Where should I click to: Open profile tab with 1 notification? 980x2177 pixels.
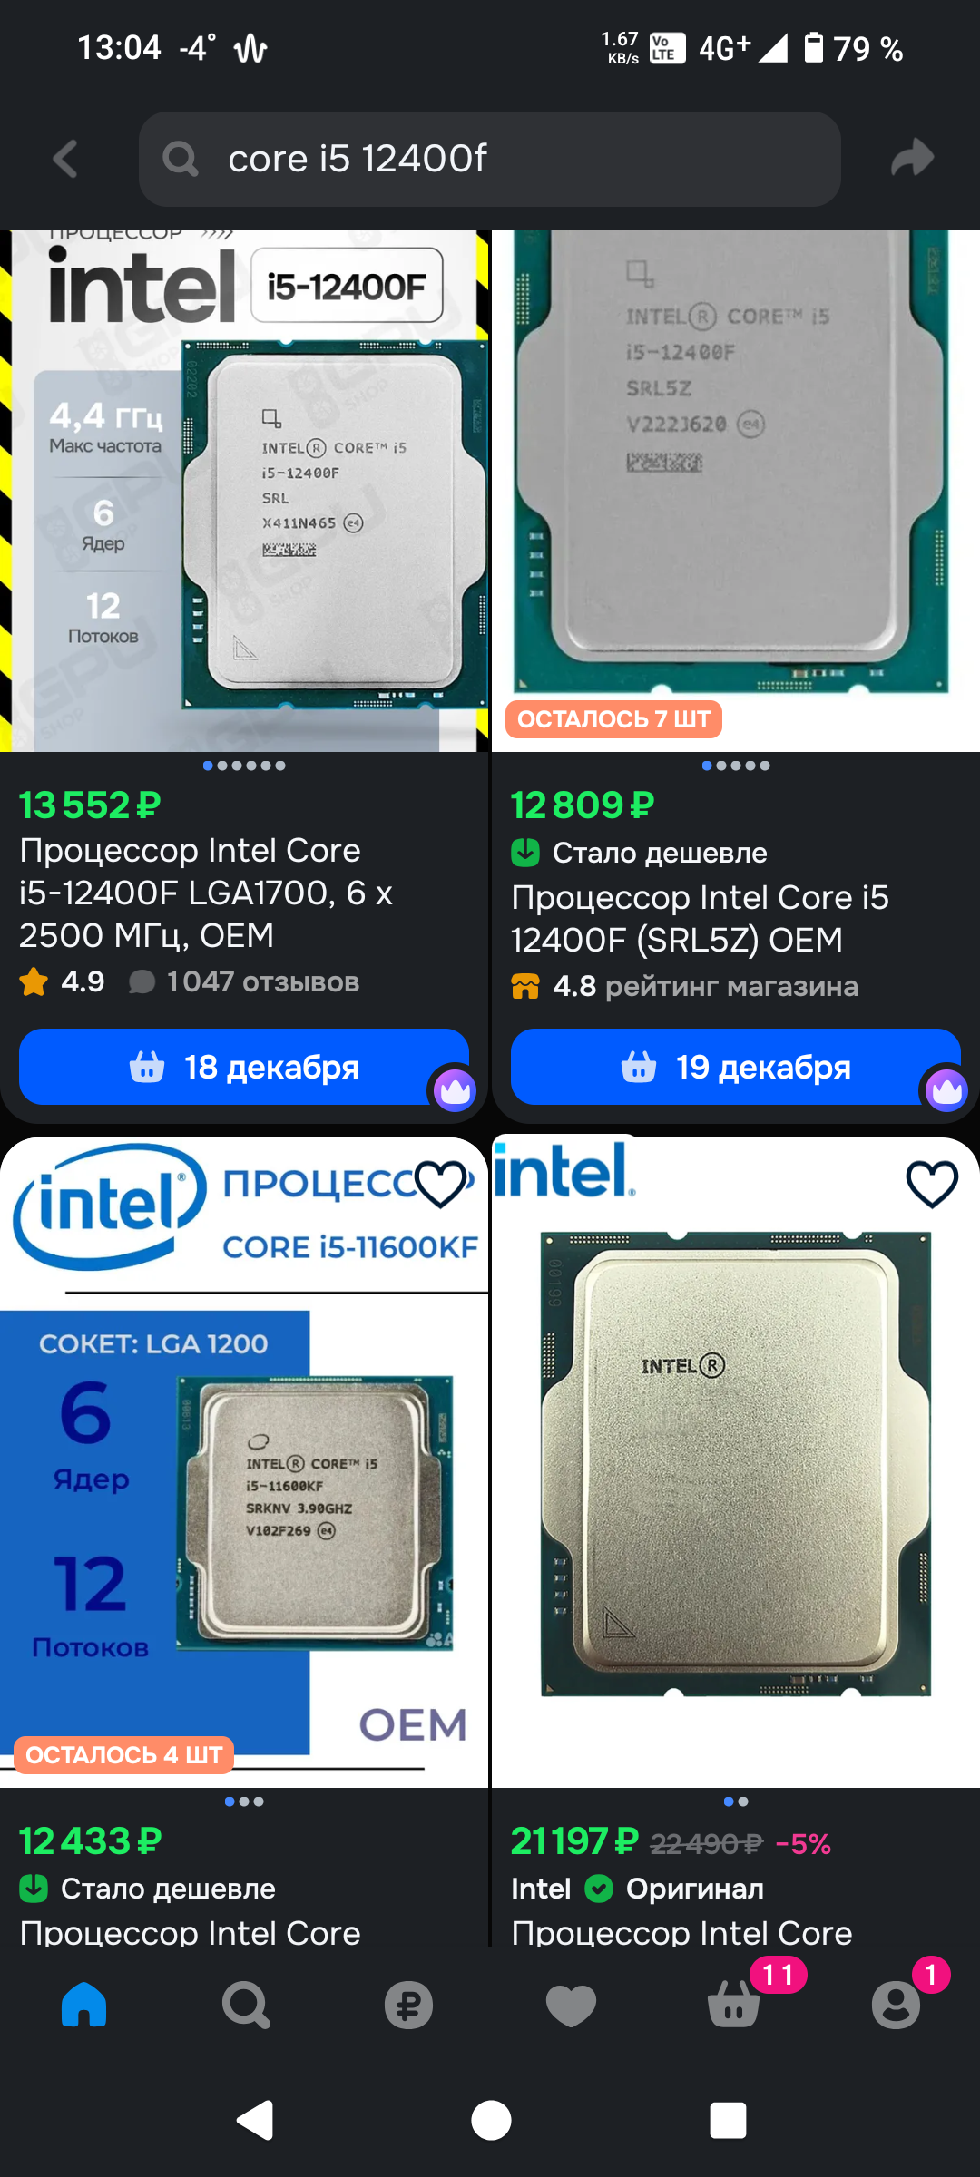(897, 2003)
